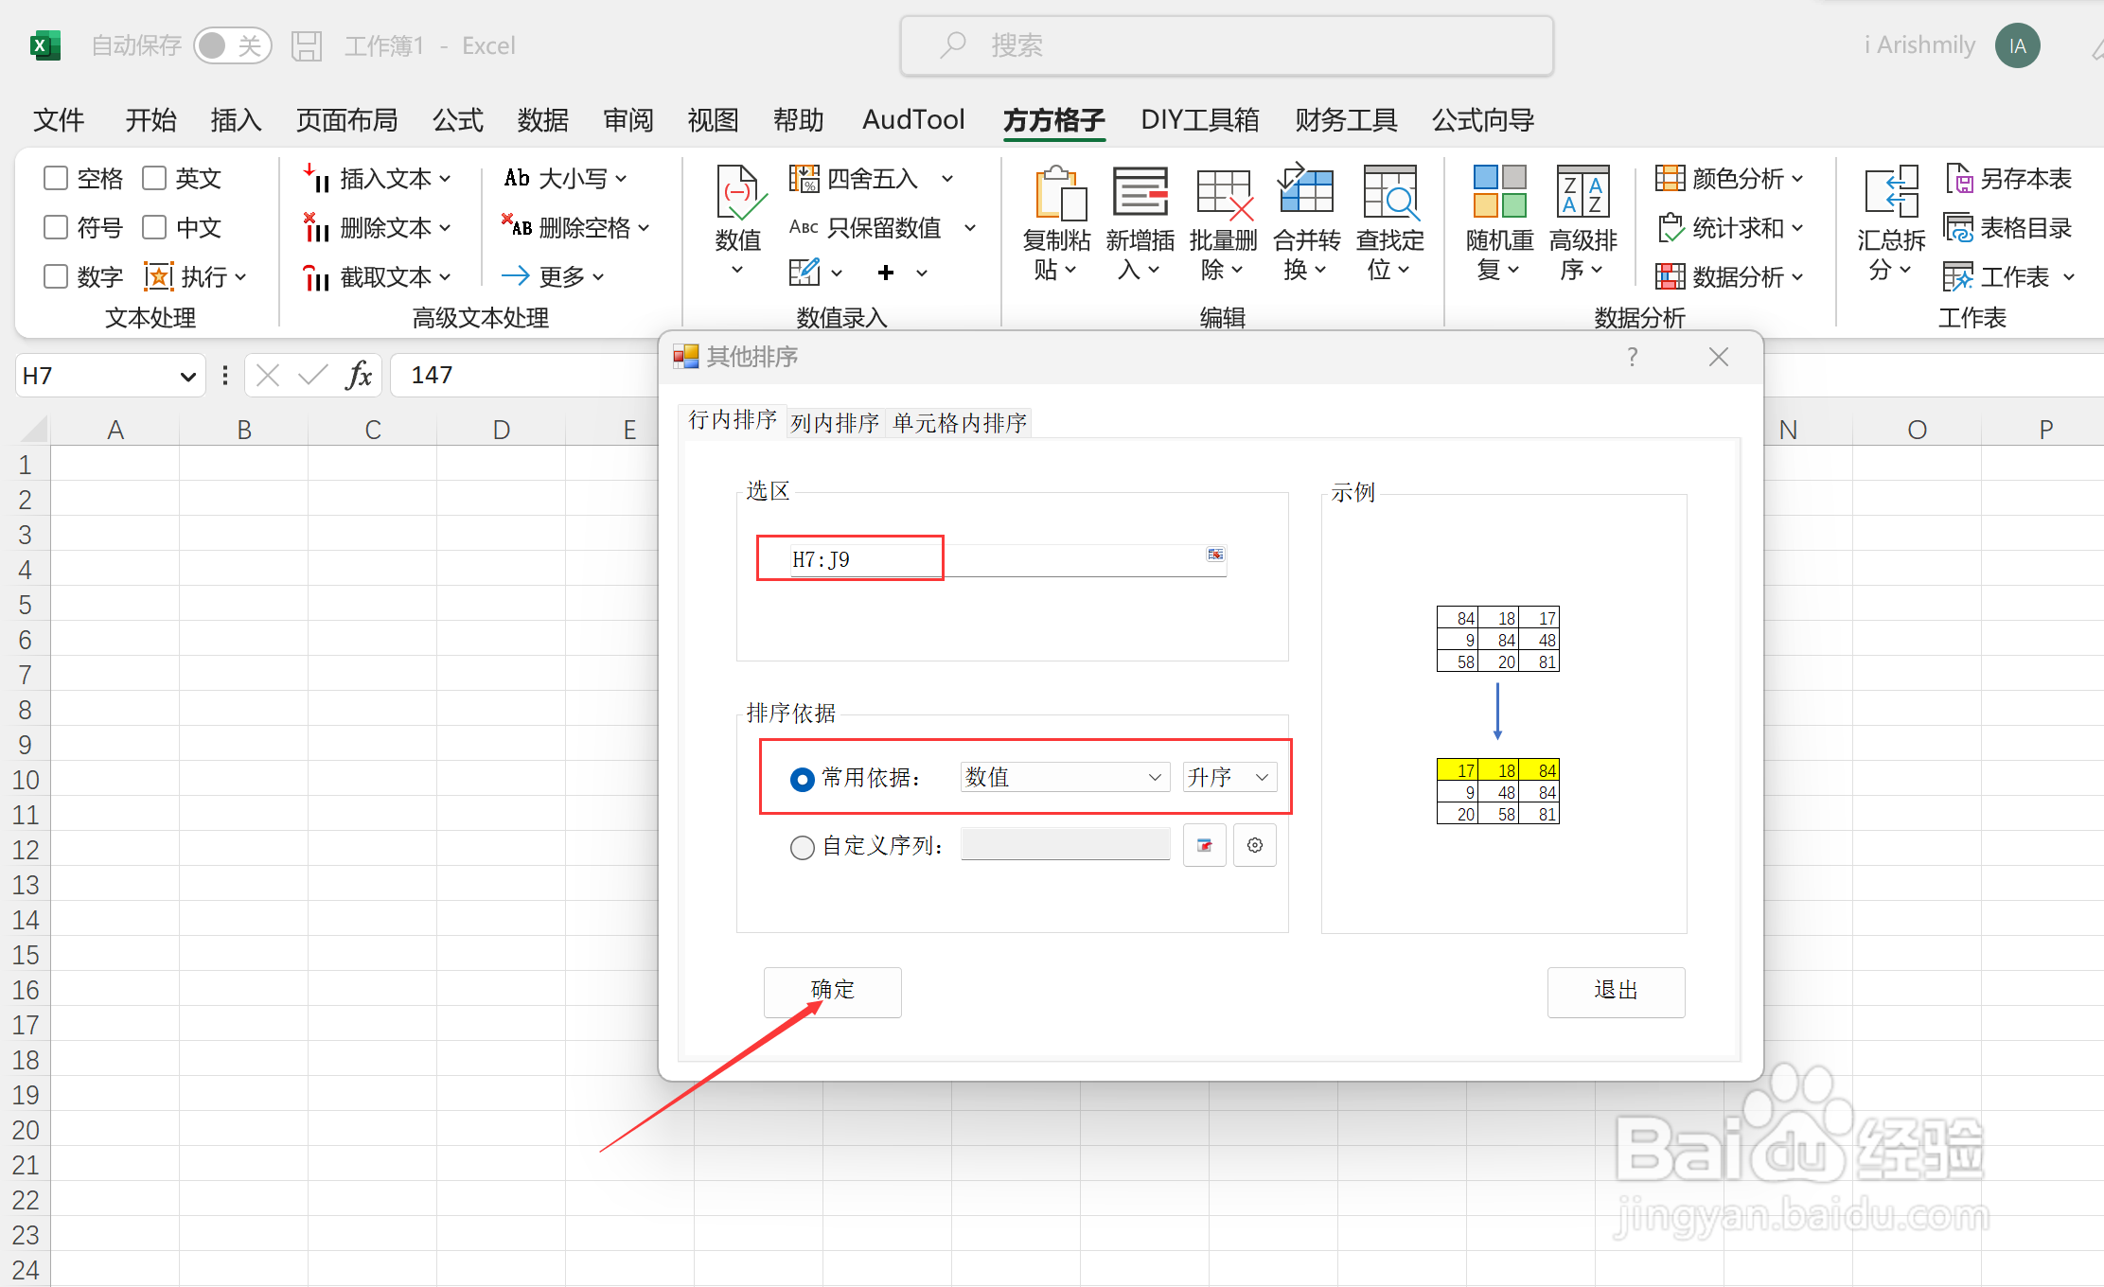Enable the 空格 checkbox
This screenshot has width=2104, height=1287.
click(x=55, y=177)
